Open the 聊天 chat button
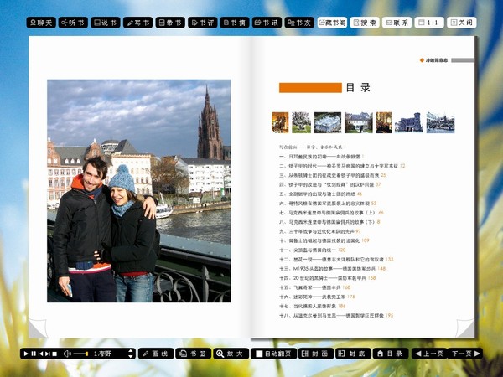 point(41,23)
